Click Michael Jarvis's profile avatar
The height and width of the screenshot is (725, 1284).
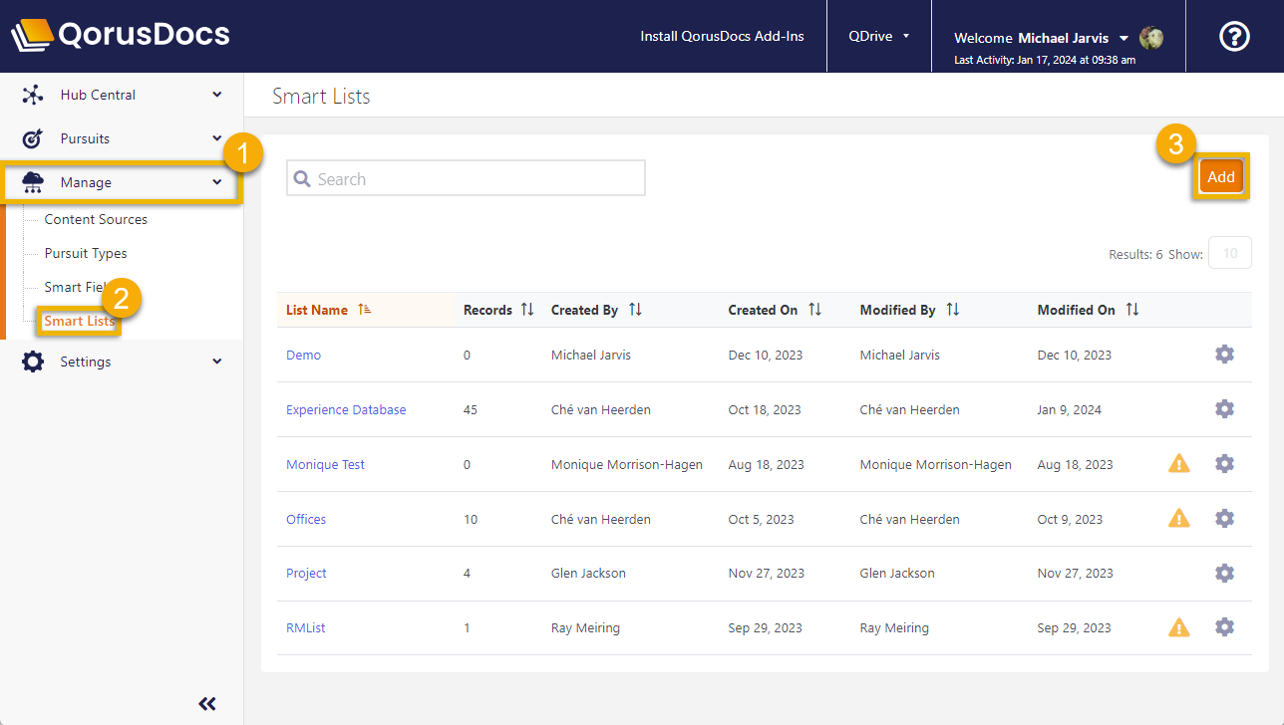[x=1151, y=38]
